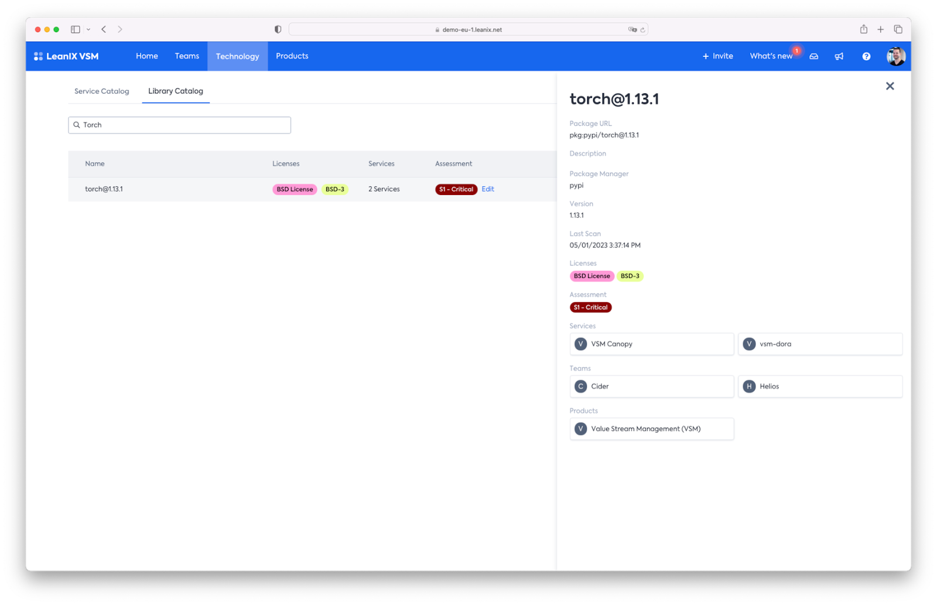Click the version value 1.13.1
Screen dimensions: 937x605
[x=576, y=216]
